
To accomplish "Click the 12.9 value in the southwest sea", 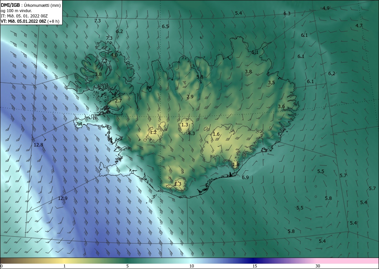I will coord(63,198).
